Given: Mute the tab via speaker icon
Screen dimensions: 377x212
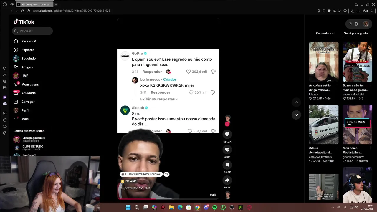Looking at the screenshot, I should pos(23,4).
